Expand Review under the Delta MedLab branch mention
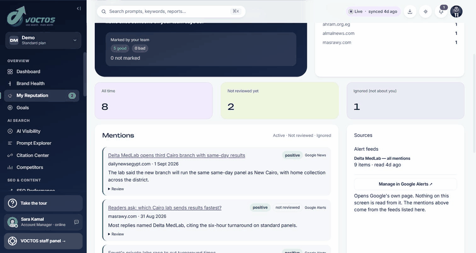 point(116,189)
